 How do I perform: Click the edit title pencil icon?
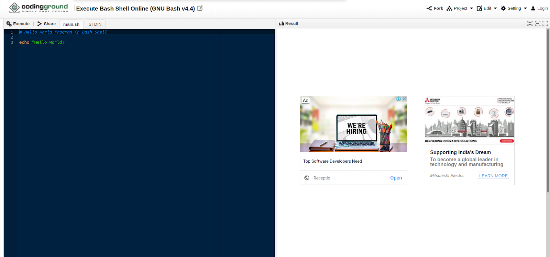tap(200, 8)
